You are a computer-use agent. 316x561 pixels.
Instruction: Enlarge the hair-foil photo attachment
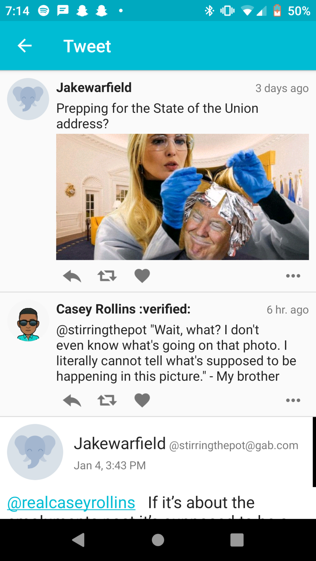182,197
